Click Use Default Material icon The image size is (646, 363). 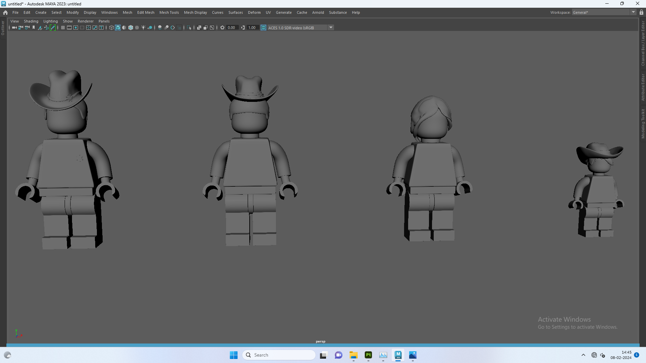(124, 28)
